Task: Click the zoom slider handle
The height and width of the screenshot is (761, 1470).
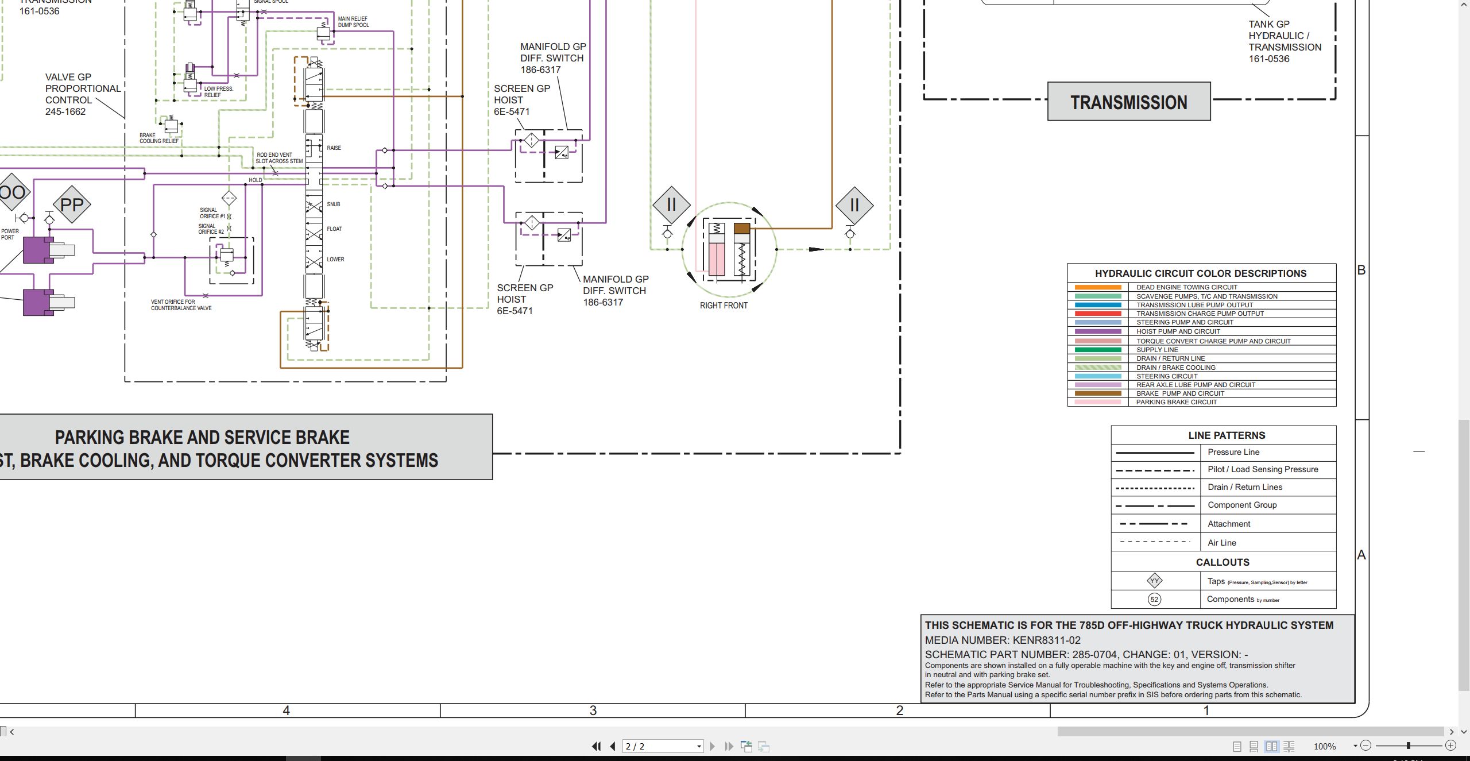Action: [x=1408, y=745]
